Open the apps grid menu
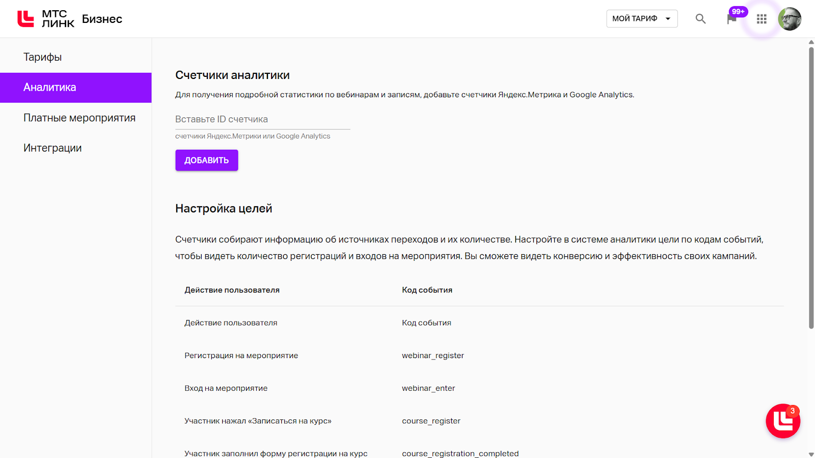 (762, 19)
